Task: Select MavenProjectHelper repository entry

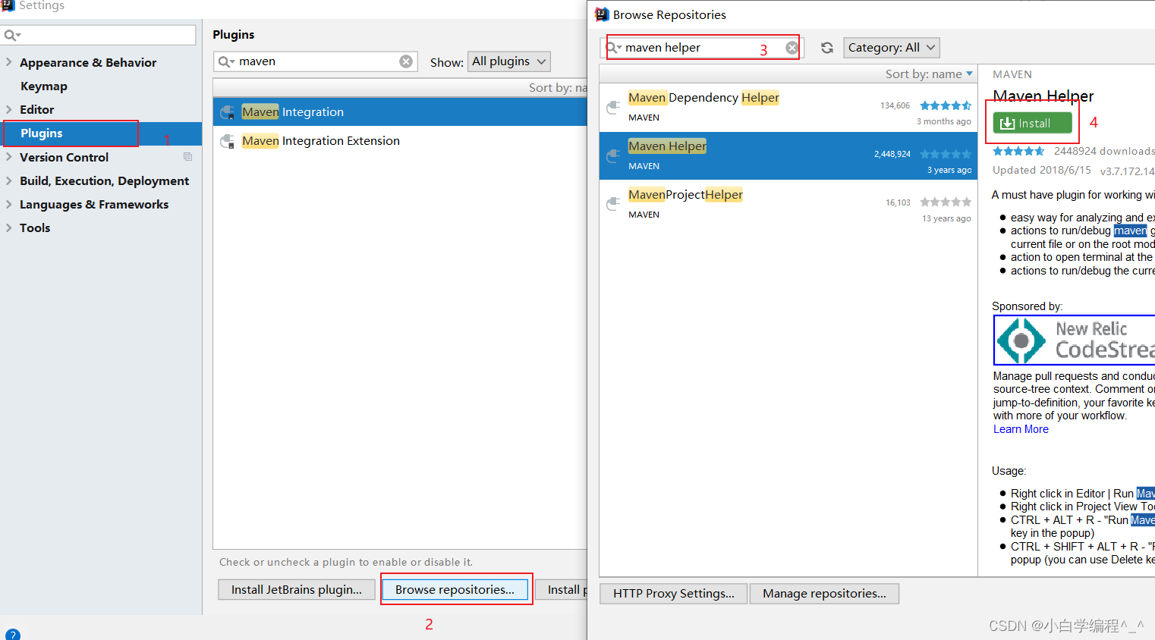Action: (x=788, y=205)
